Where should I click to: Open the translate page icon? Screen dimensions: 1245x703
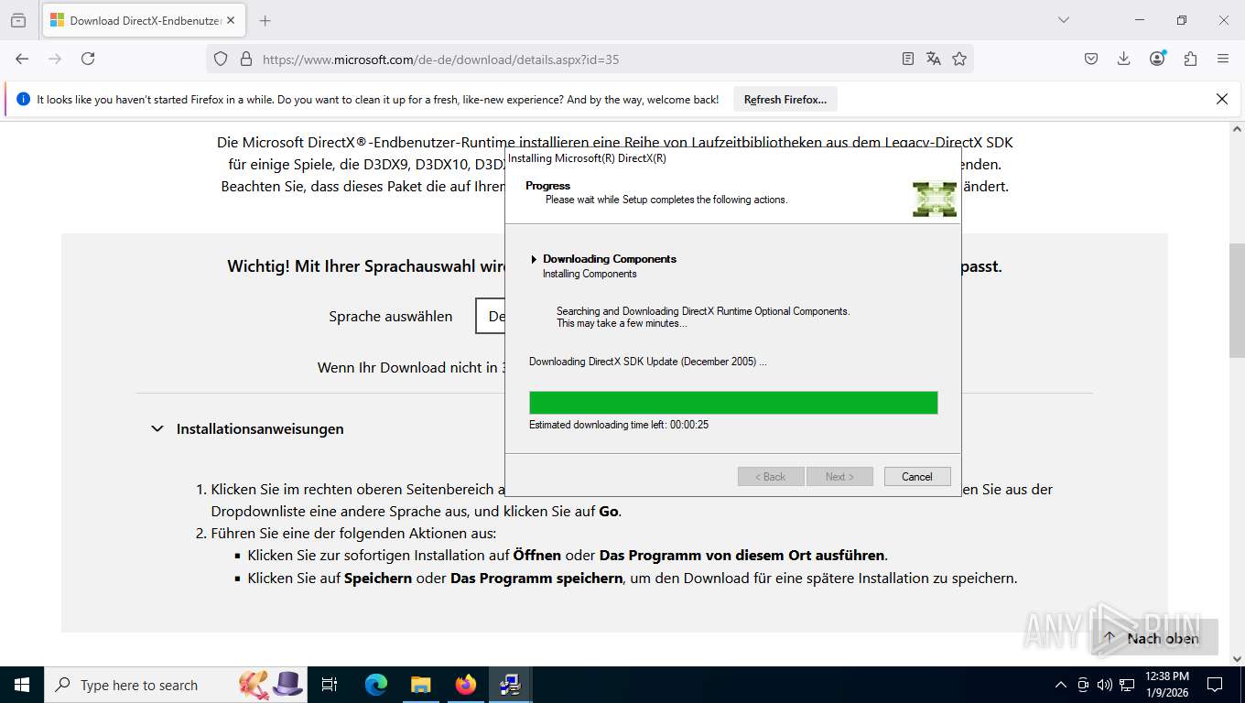point(933,59)
